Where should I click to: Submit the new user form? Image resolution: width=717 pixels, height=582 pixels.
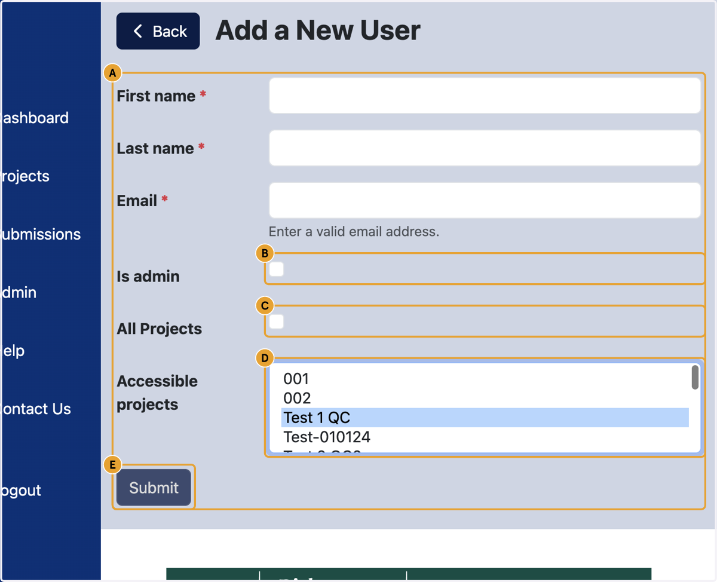click(x=154, y=488)
